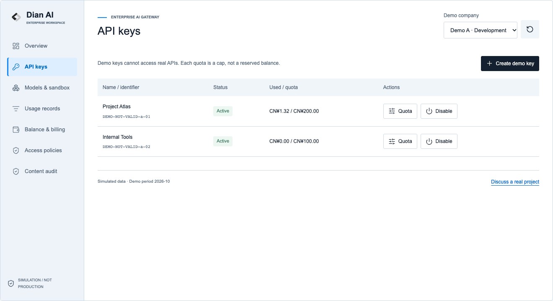
Task: Click the demo keys quota notice text
Action: pos(189,63)
